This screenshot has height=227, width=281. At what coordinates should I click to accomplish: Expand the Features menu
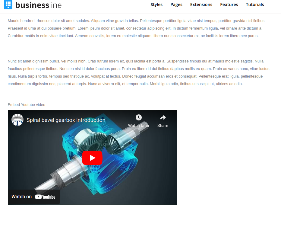229,5
